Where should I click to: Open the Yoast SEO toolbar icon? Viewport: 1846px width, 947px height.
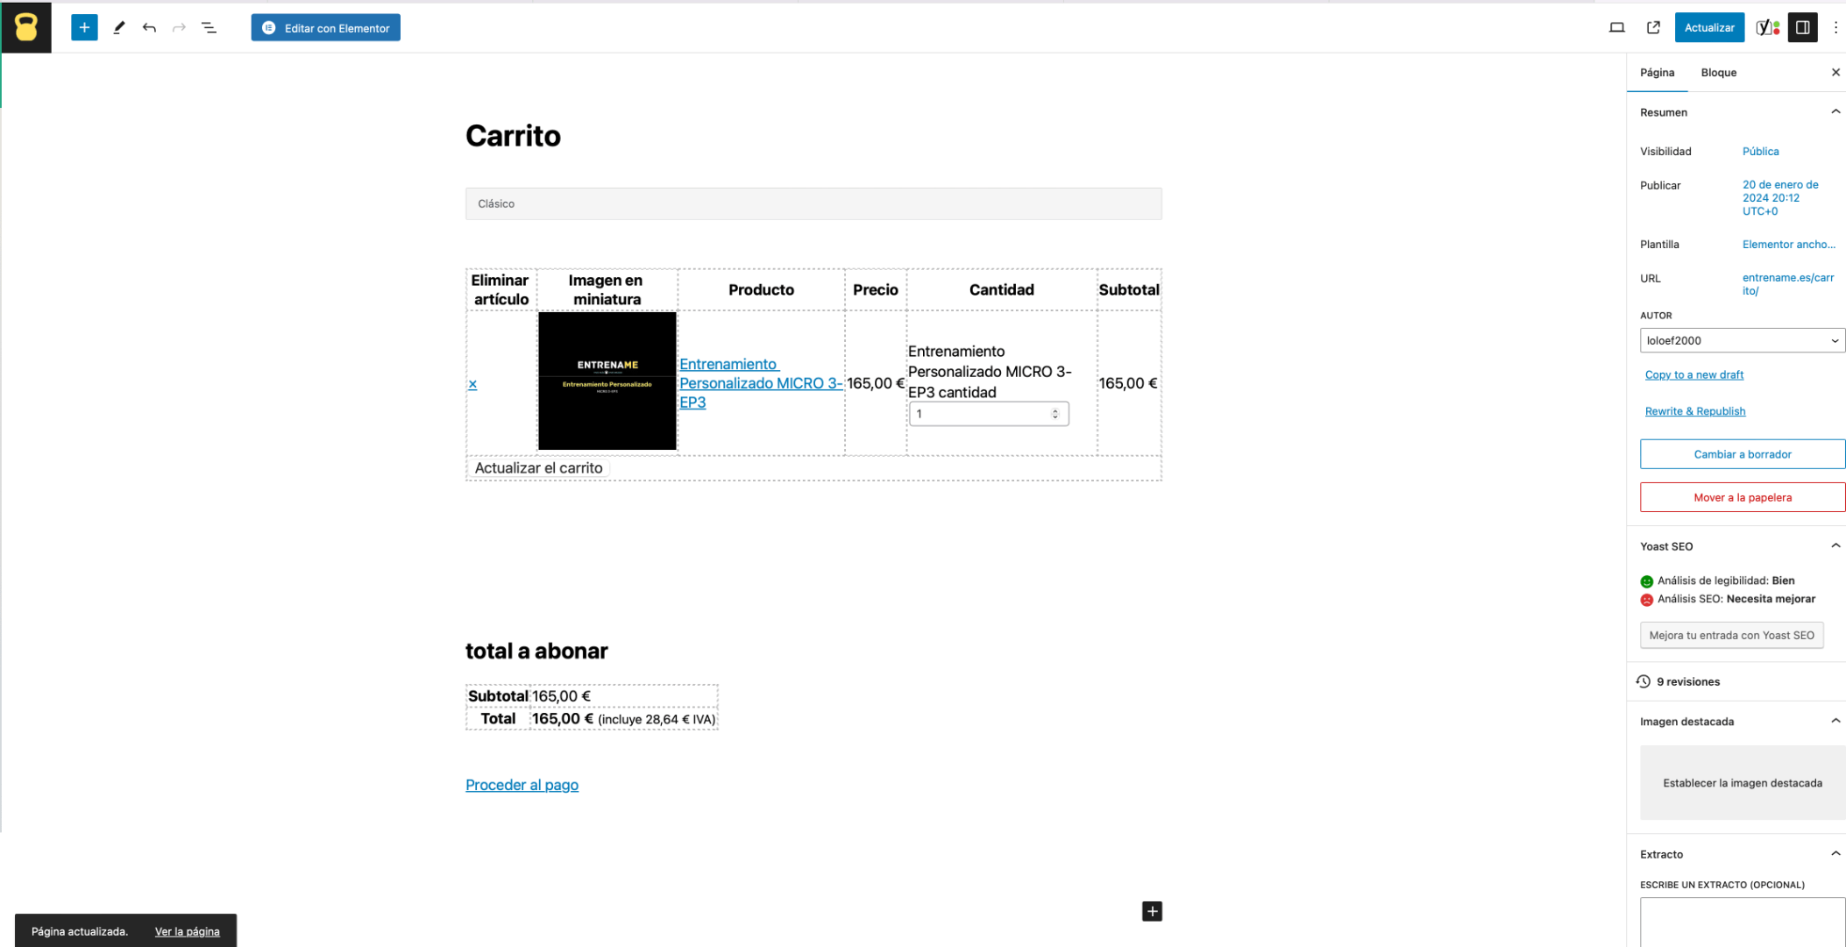pos(1768,28)
